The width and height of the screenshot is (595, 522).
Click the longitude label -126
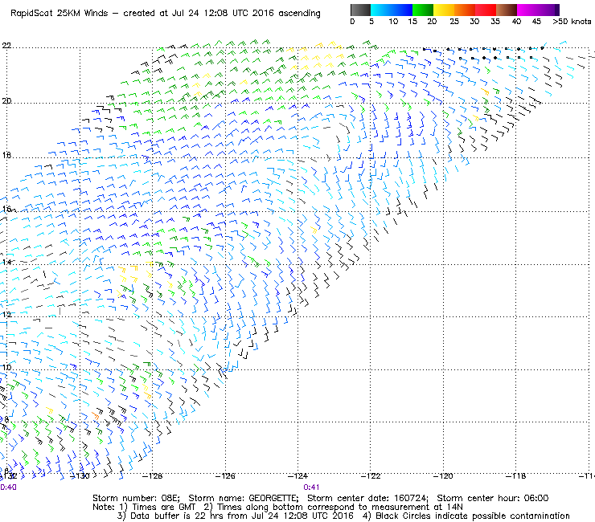tap(225, 476)
